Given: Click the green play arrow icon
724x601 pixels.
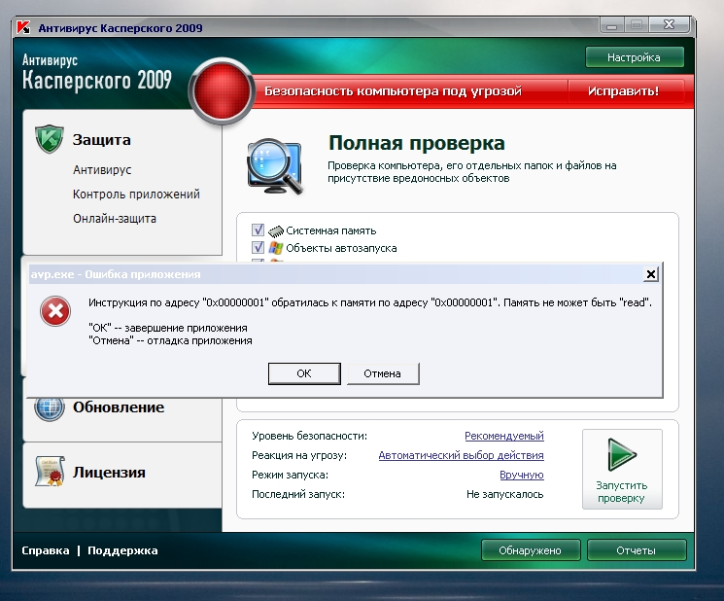Looking at the screenshot, I should tap(622, 455).
